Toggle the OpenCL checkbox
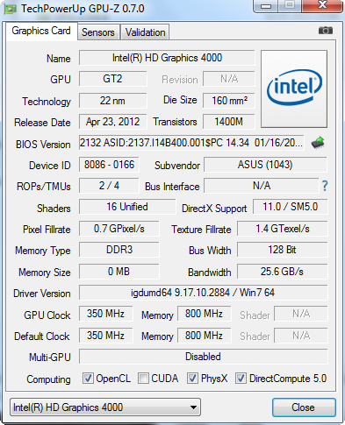The height and width of the screenshot is (425, 345). point(88,379)
